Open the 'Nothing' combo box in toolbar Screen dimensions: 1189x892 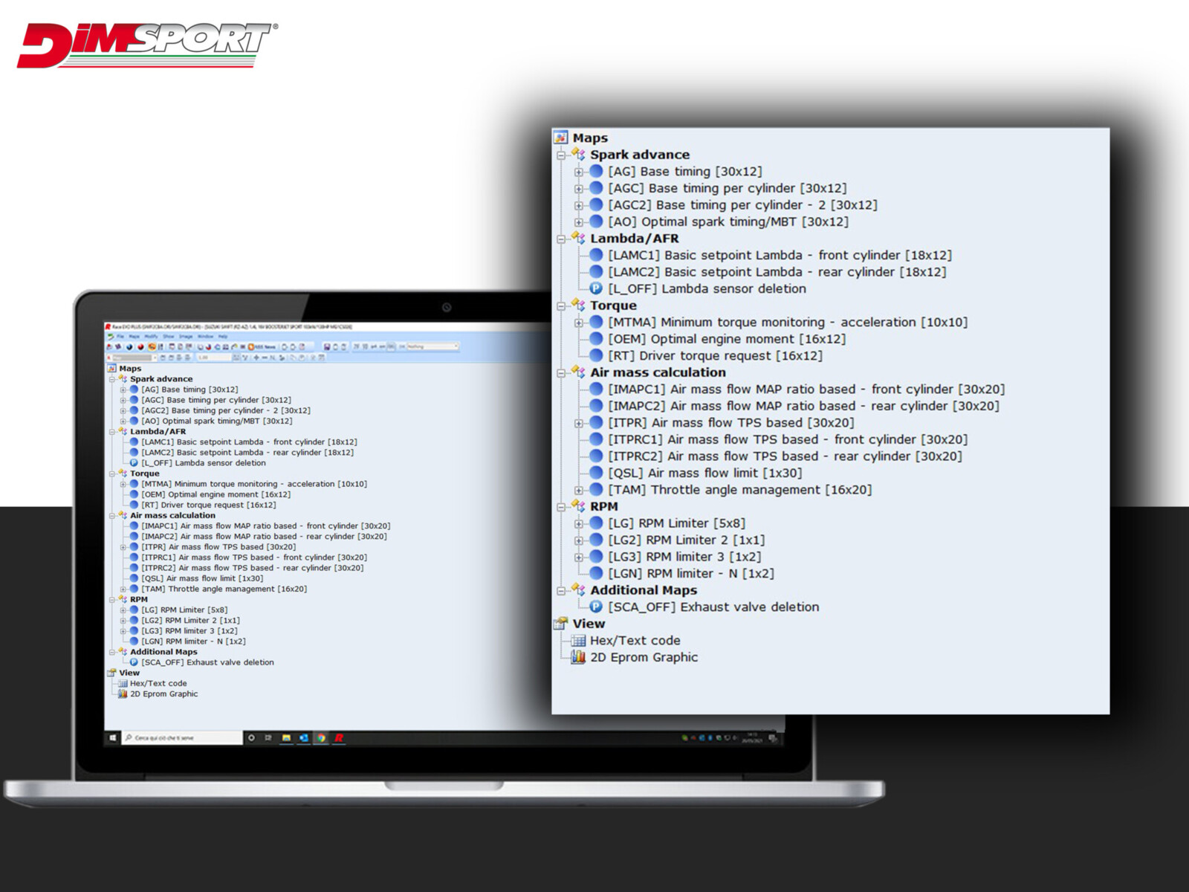pyautogui.click(x=432, y=347)
